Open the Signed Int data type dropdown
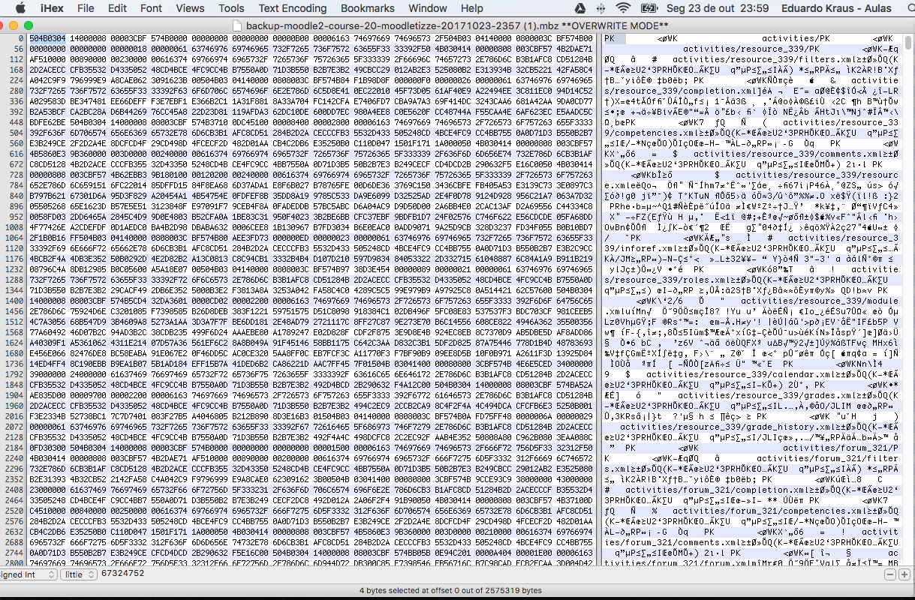The width and height of the screenshot is (915, 600). (28, 574)
